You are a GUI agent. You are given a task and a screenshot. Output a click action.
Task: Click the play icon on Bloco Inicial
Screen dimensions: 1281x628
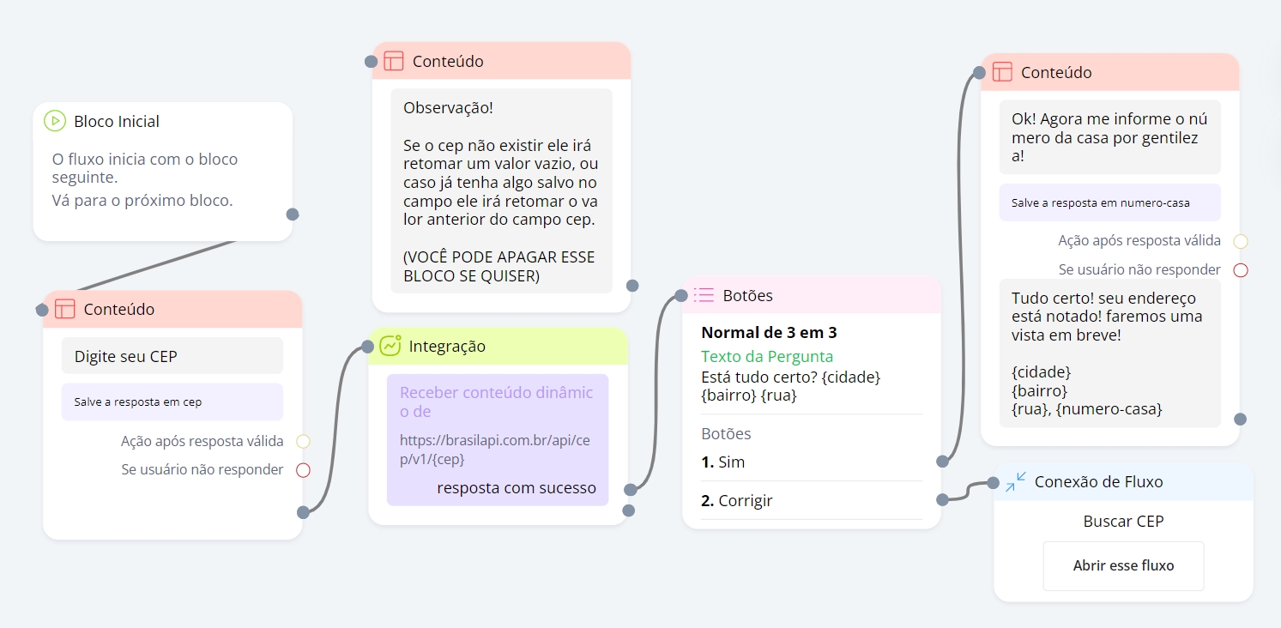(55, 121)
